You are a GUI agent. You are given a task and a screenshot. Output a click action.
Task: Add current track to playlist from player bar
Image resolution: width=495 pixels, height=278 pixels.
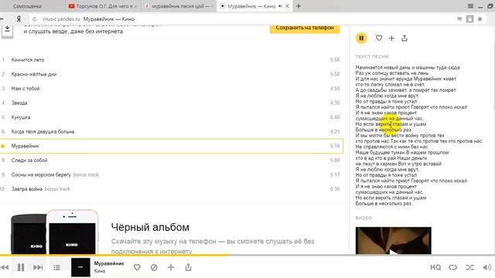pos(171,267)
